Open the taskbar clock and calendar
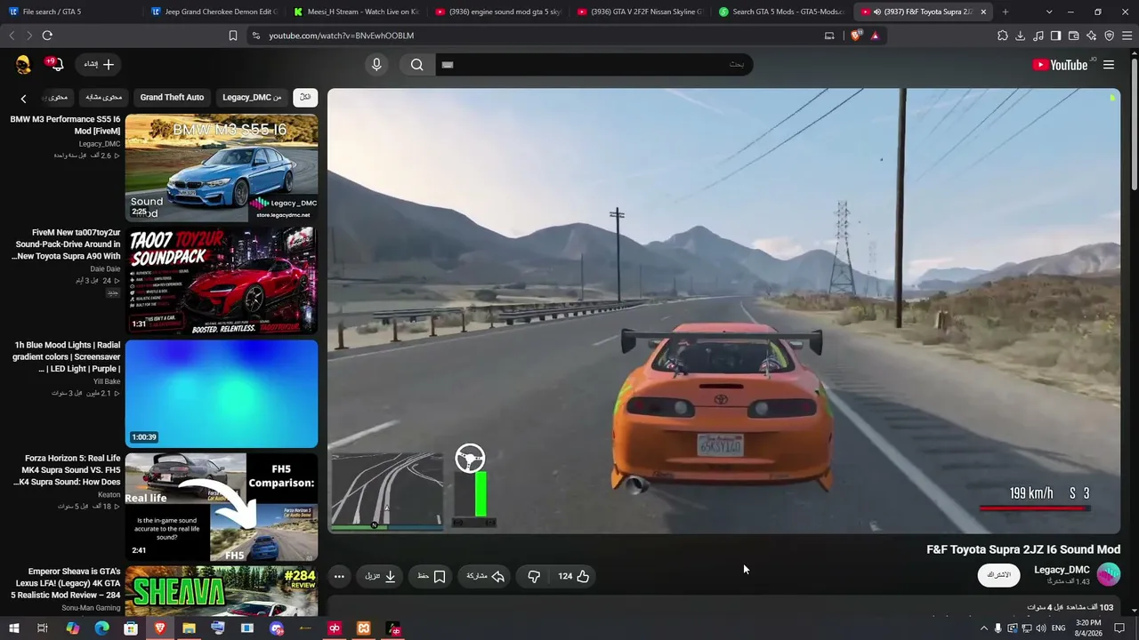1139x640 pixels. (1088, 628)
